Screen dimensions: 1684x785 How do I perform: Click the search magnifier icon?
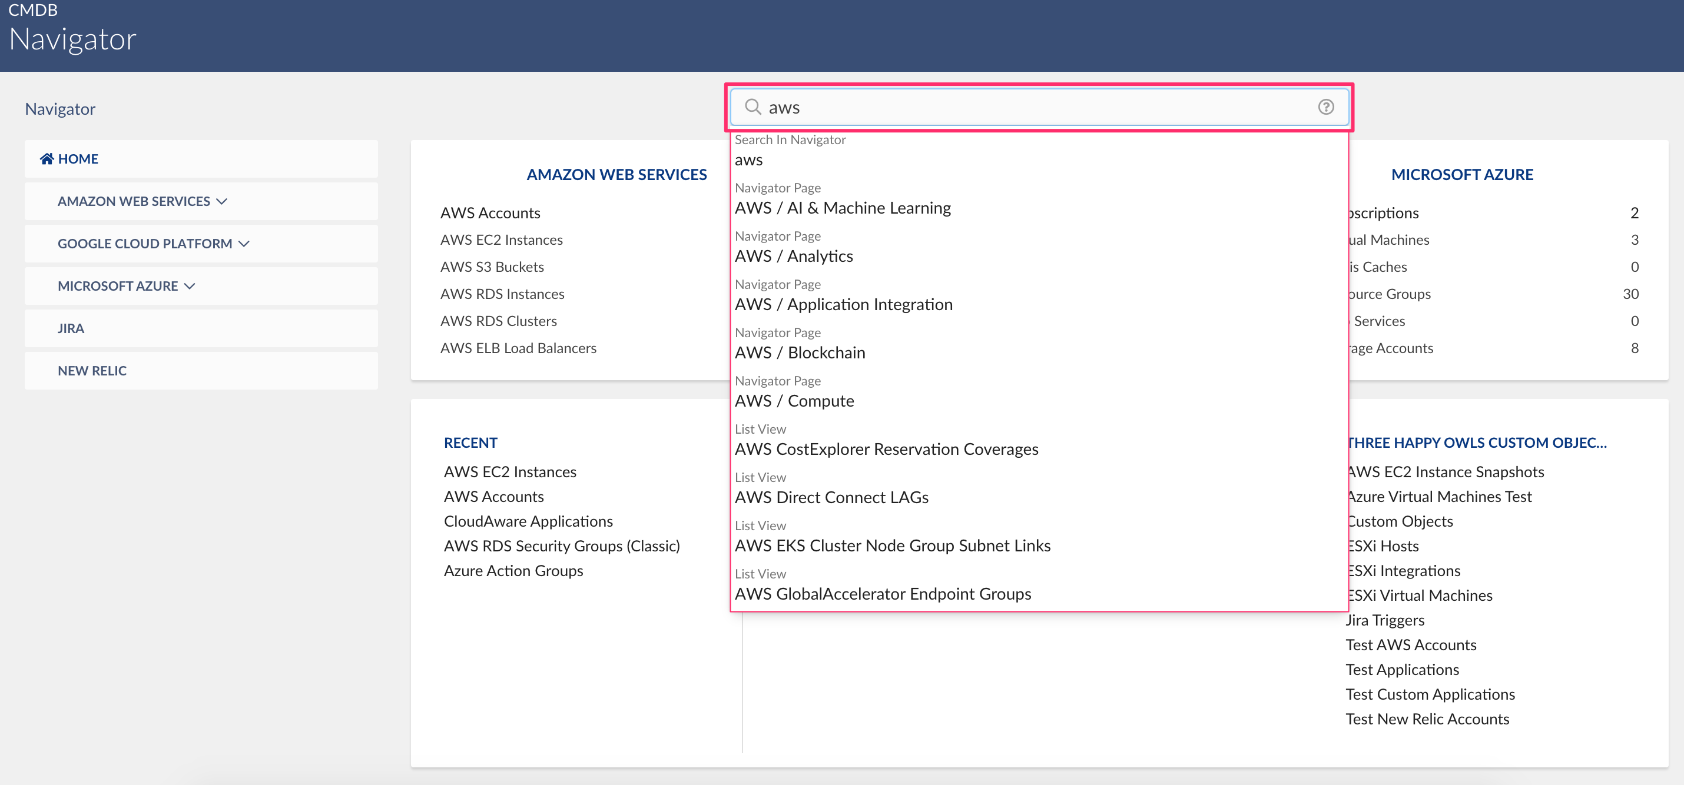pyautogui.click(x=753, y=107)
